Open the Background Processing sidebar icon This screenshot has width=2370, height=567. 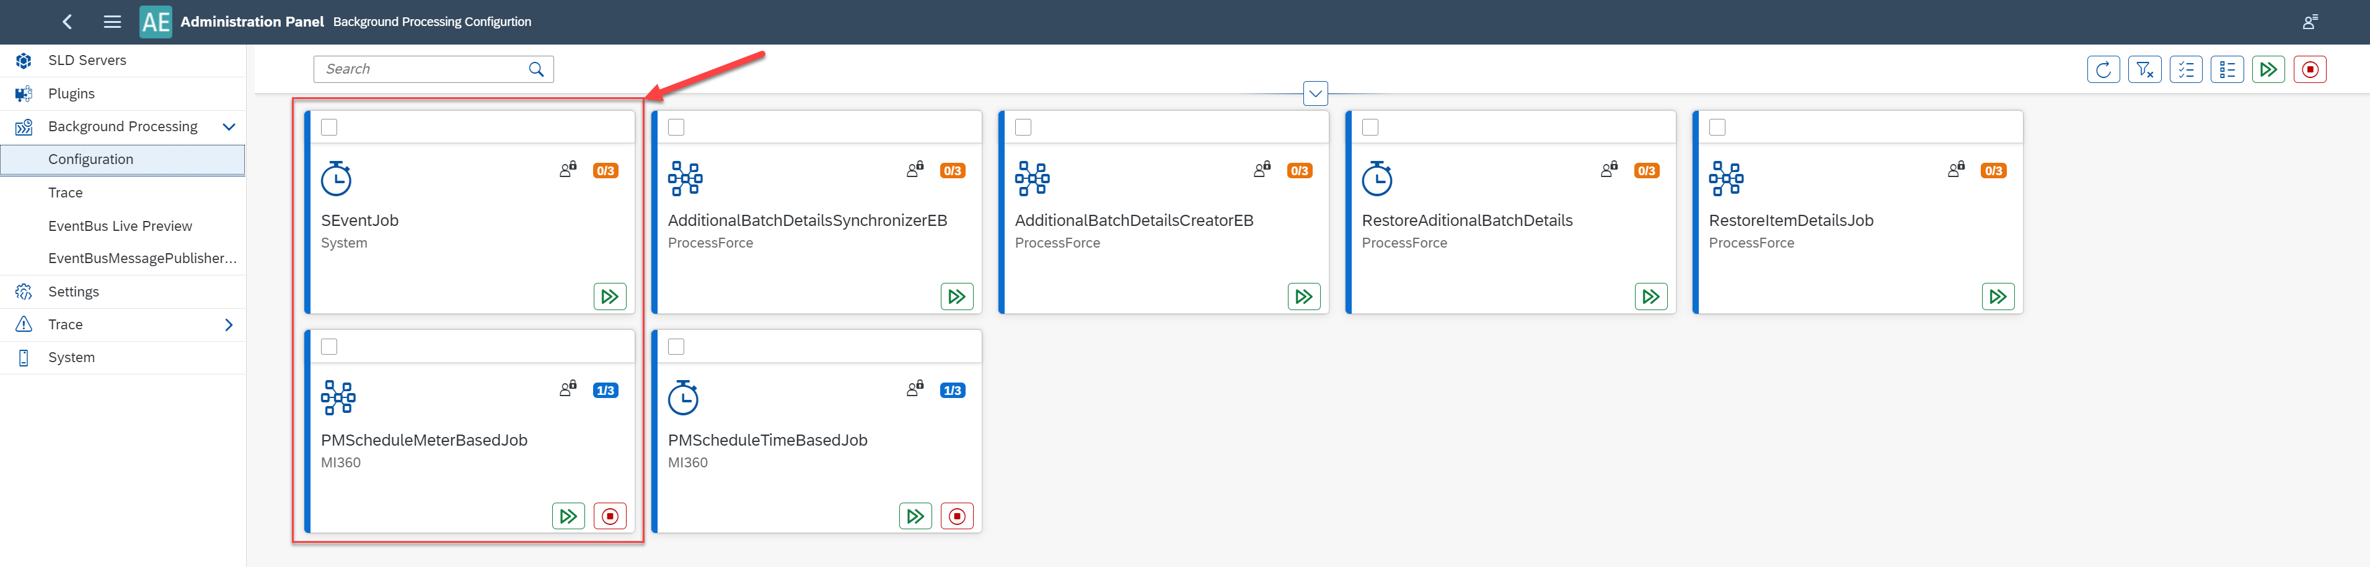tap(22, 126)
